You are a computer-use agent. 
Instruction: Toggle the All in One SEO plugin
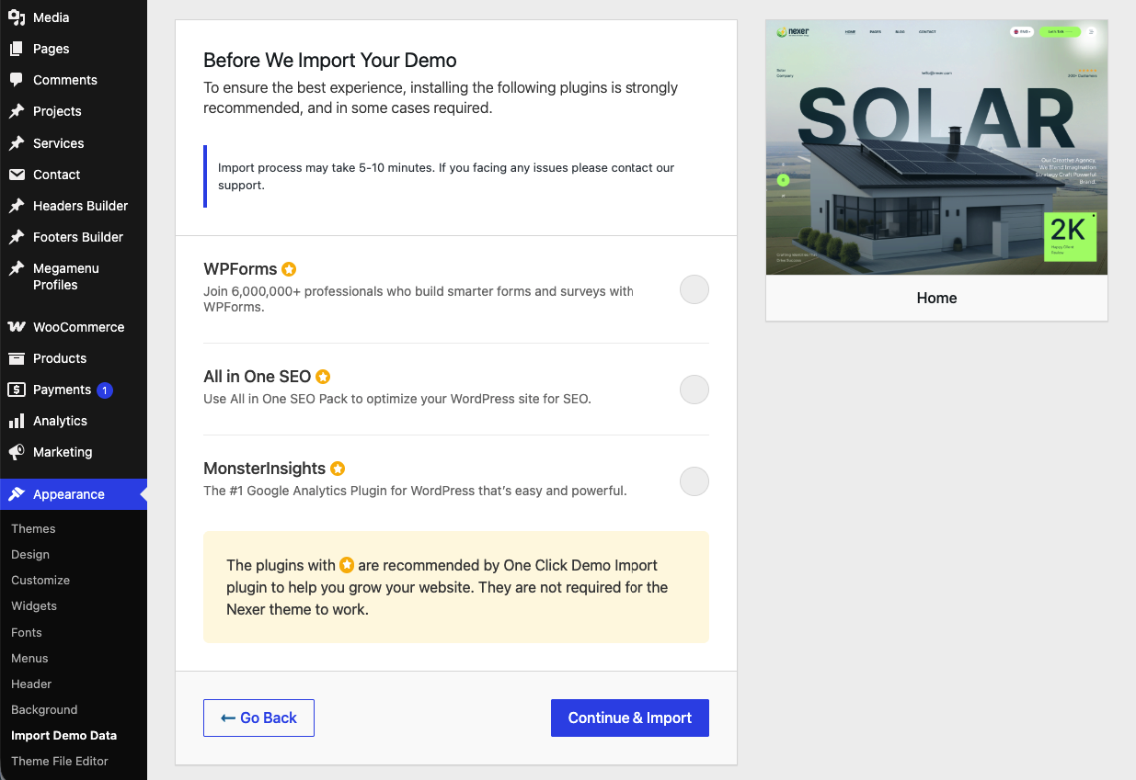694,390
